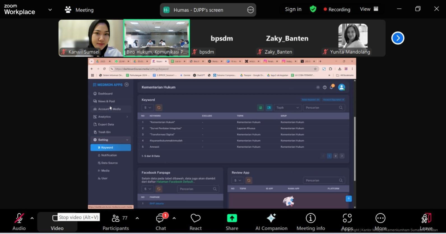Screen dimensions: 446x234
Task: Open screen share options ellipsis
Action: (x=250, y=10)
